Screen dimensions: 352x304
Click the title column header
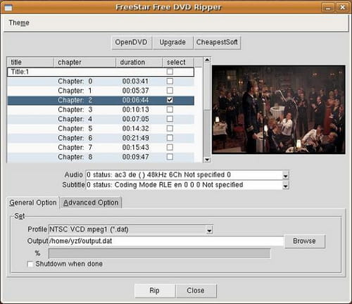click(30, 62)
